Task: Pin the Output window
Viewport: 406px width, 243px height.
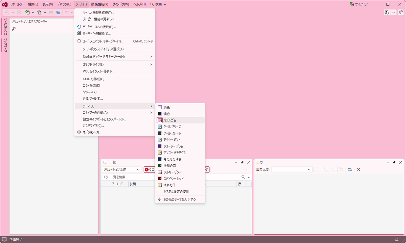Action: pyautogui.click(x=395, y=162)
